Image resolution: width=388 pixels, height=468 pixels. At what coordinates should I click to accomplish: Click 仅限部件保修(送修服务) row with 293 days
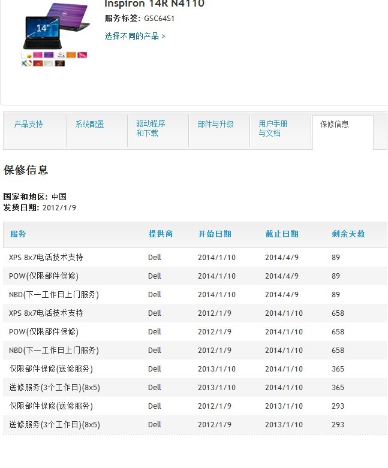point(195,406)
